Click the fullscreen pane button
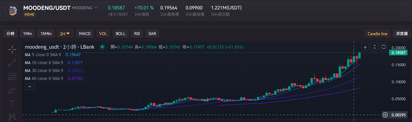 (x=384, y=47)
